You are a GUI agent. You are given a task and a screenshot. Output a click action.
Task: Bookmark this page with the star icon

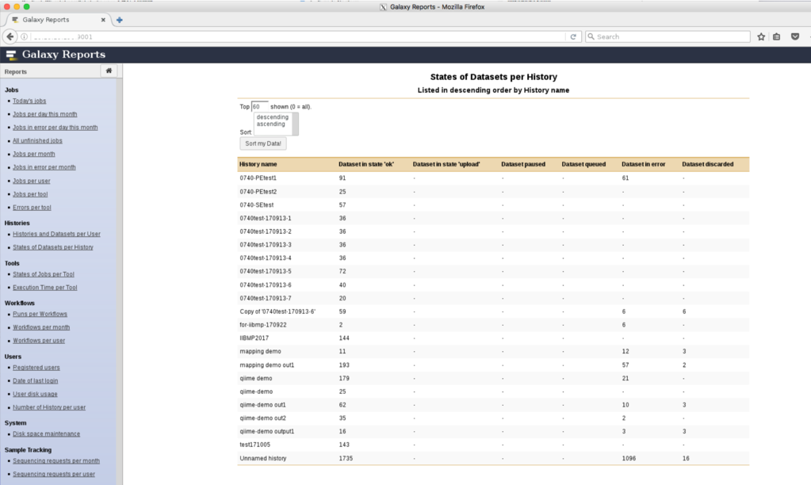[761, 36]
